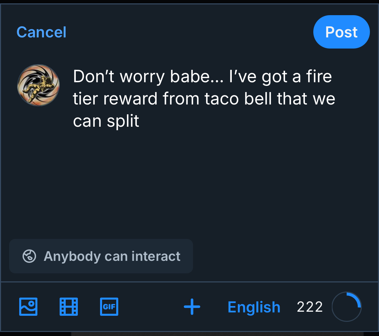Add another post with the plus icon

pos(192,307)
